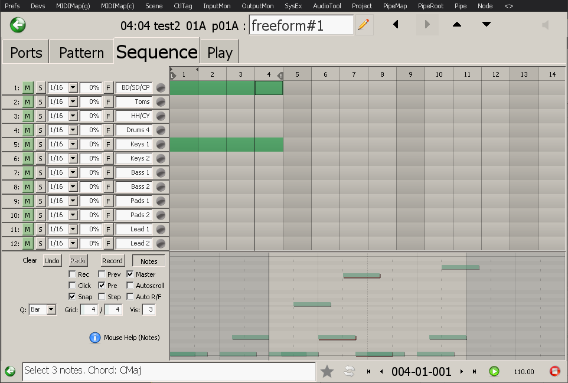Click the red stop button

pyautogui.click(x=554, y=371)
